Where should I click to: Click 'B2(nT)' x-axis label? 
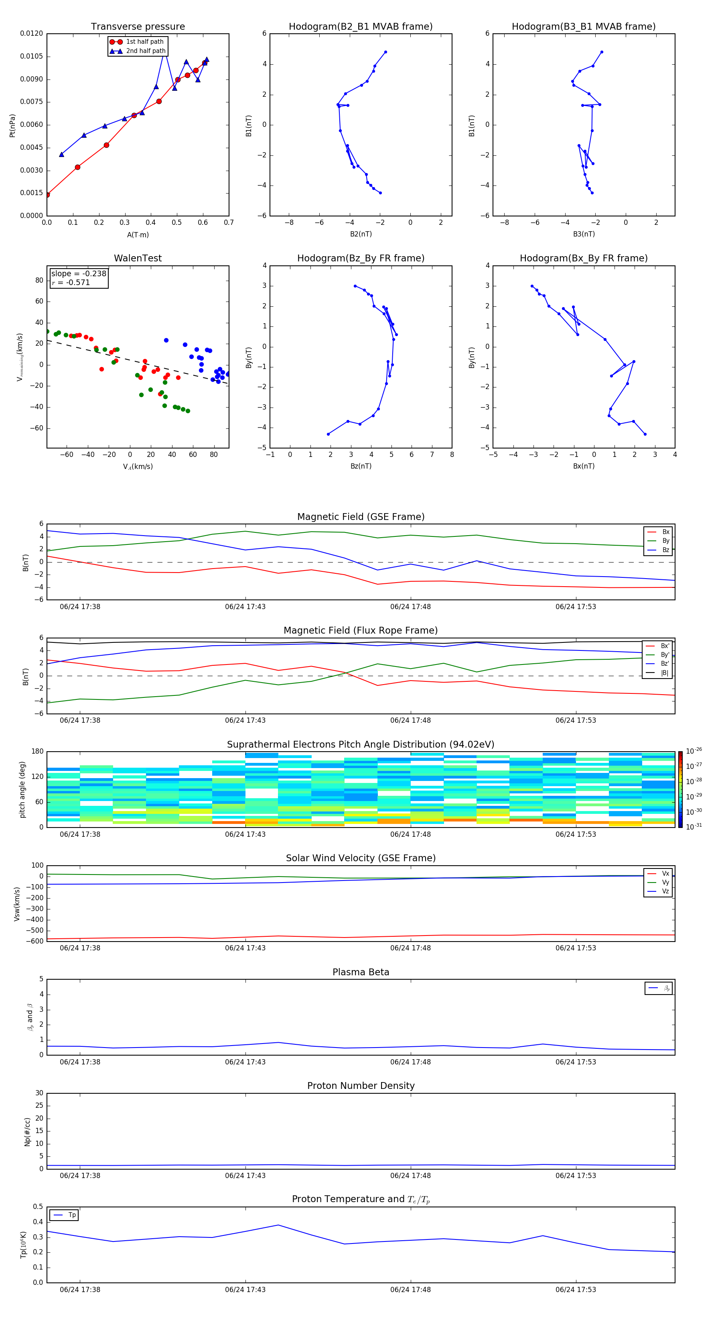361,234
